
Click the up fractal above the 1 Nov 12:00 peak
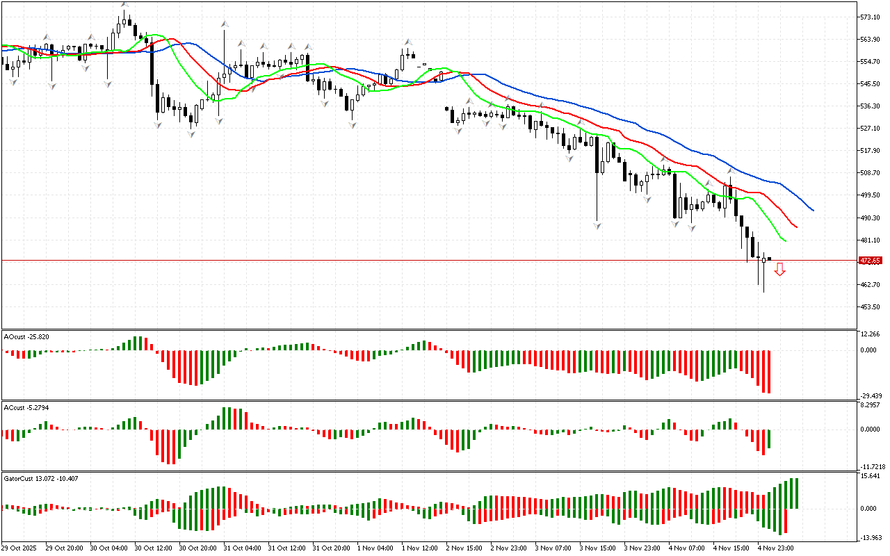coord(409,42)
